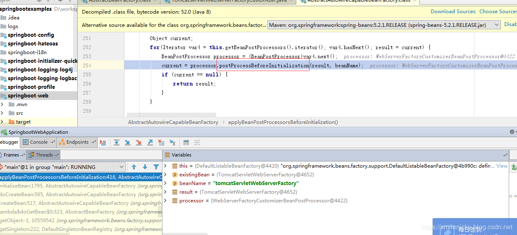The width and height of the screenshot is (517, 235).
Task: Click the Run to Cursor icon
Action: point(172,142)
